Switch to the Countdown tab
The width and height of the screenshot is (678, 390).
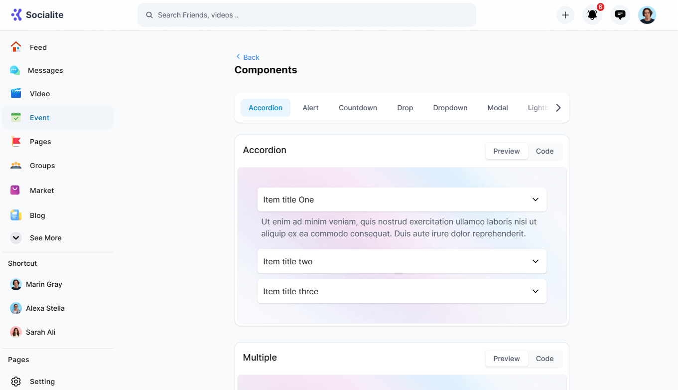tap(358, 108)
